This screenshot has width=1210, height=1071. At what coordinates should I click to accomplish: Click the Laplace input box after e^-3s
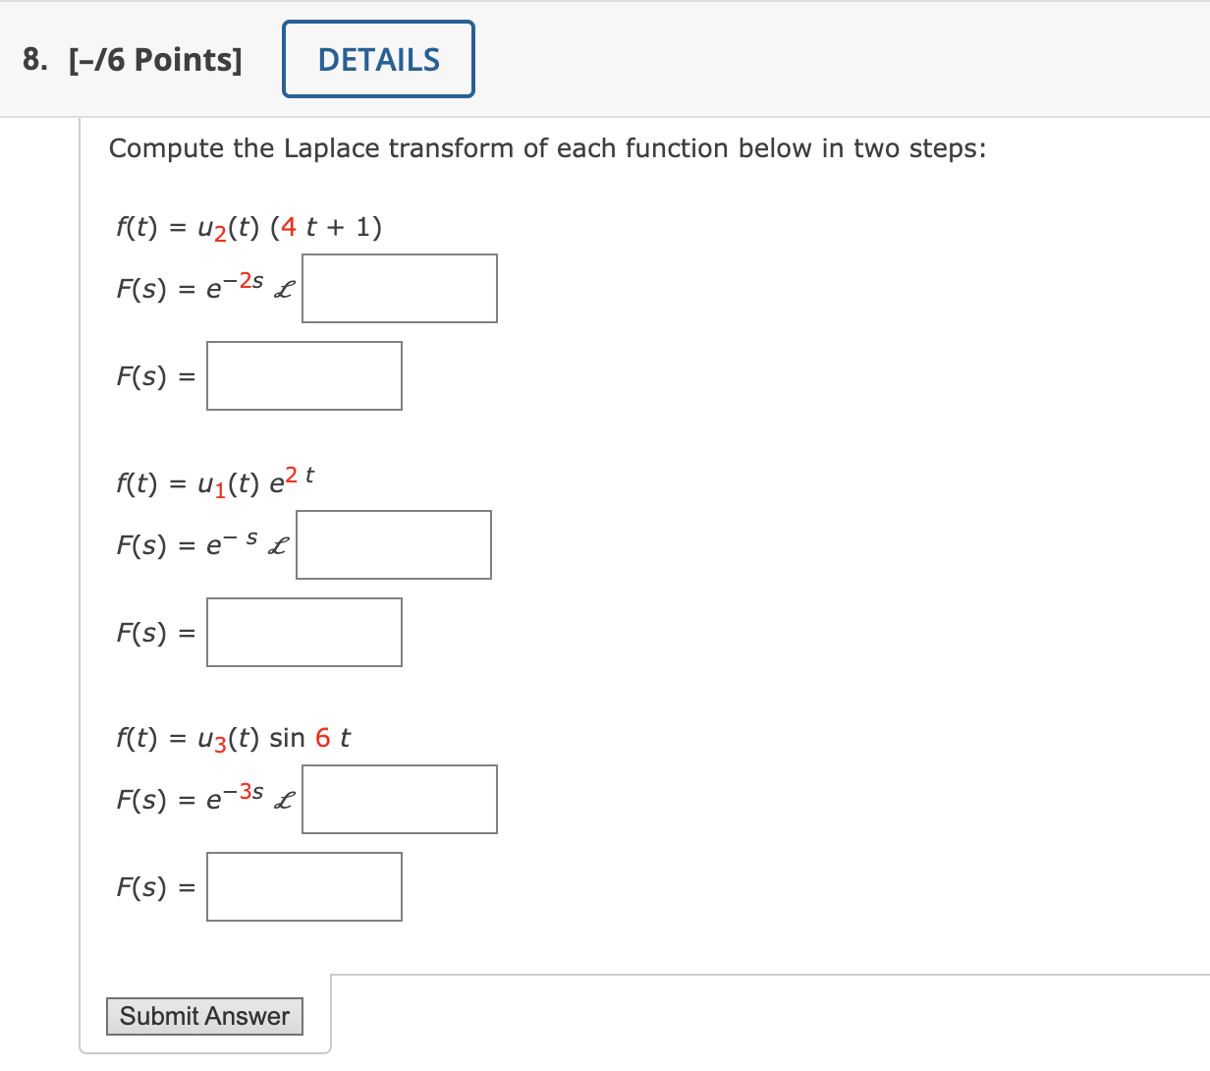tap(399, 799)
